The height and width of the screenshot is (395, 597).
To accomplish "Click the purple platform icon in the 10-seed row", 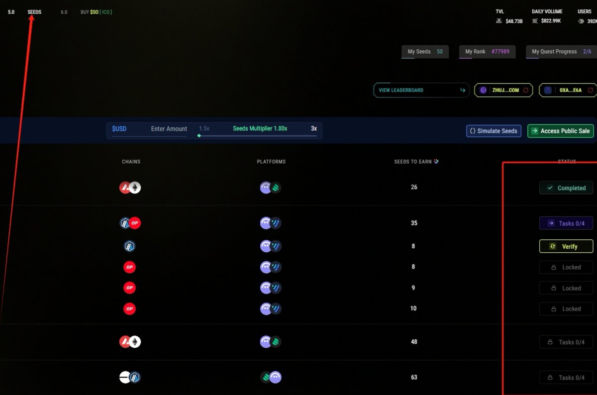I will 266,309.
